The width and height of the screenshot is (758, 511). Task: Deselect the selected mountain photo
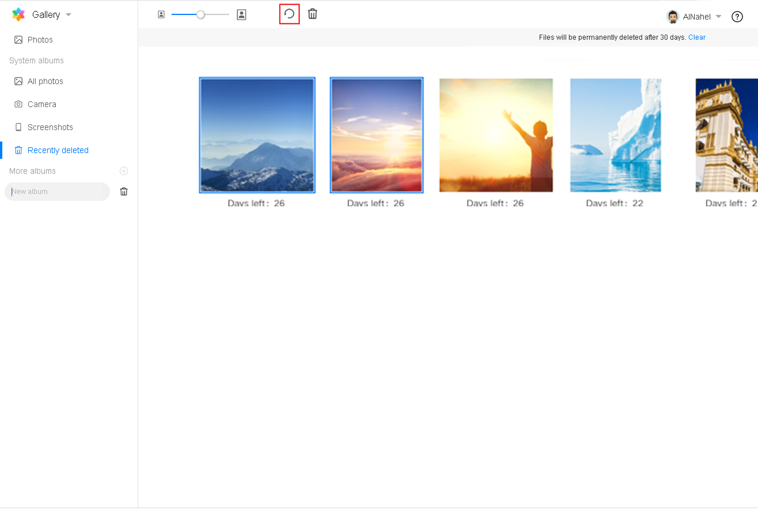257,135
